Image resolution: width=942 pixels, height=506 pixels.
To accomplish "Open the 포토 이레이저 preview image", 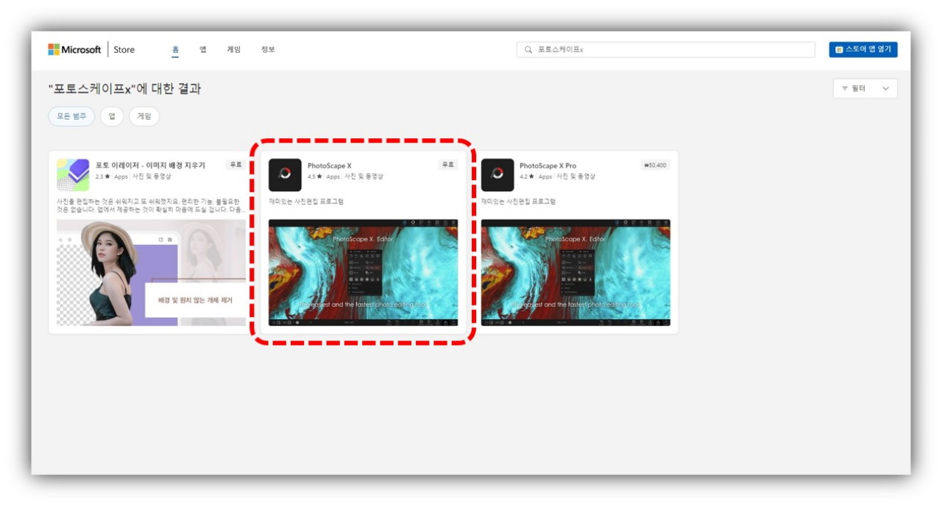I will click(151, 272).
